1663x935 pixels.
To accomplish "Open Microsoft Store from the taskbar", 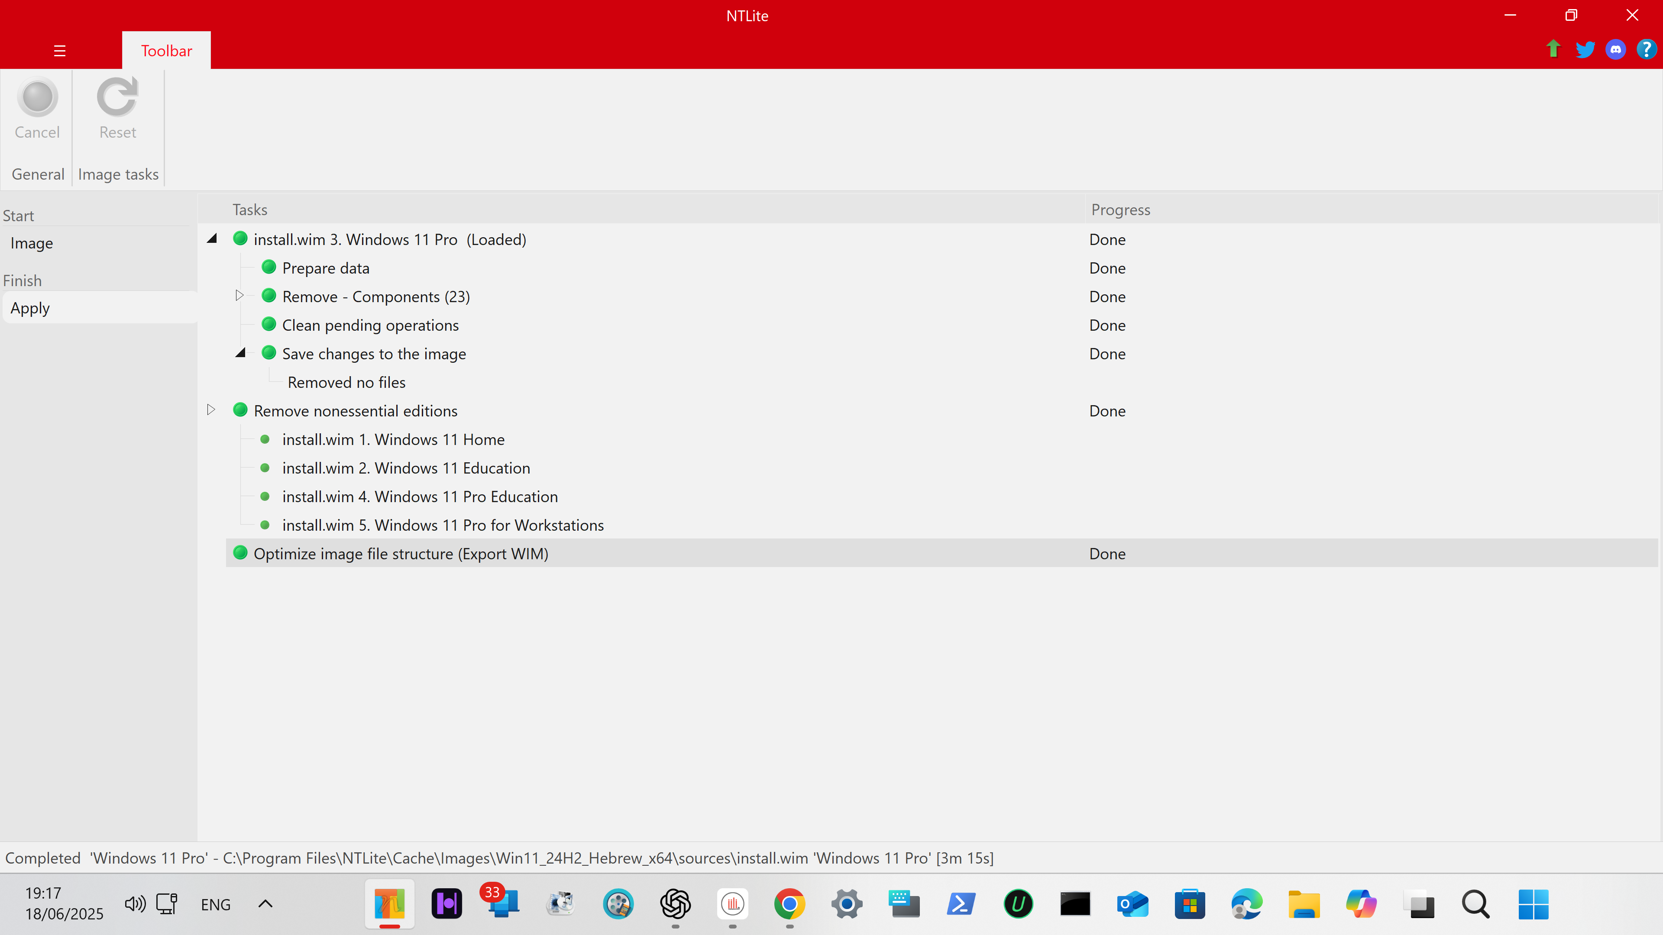I will point(1189,904).
